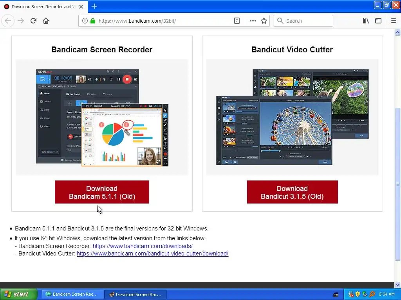Viewport: 401px width, 300px height.
Task: Select the Download Screen Recorder tab
Action: coord(44,7)
